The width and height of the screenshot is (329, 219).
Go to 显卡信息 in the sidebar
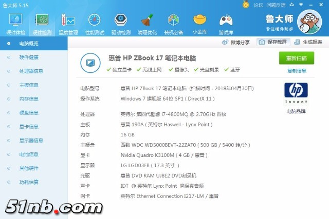pos(28,127)
